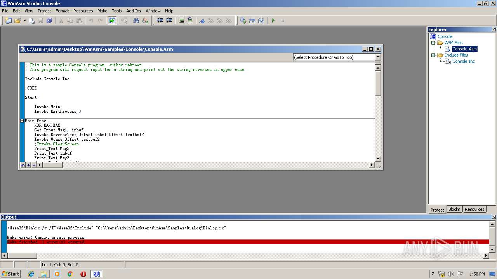Click the Replace text icon
497x279 pixels.
pos(145,21)
